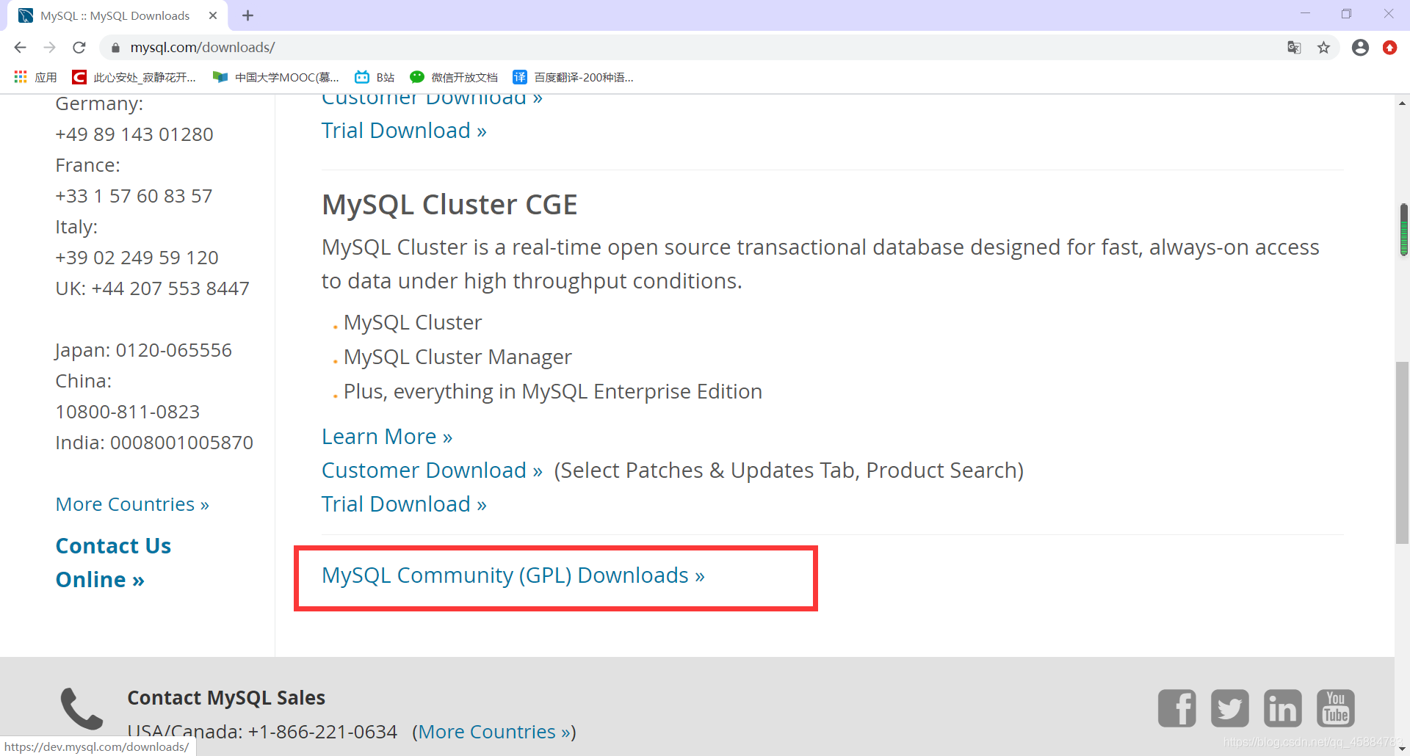Click the site padlock icon
The width and height of the screenshot is (1410, 756).
[115, 48]
